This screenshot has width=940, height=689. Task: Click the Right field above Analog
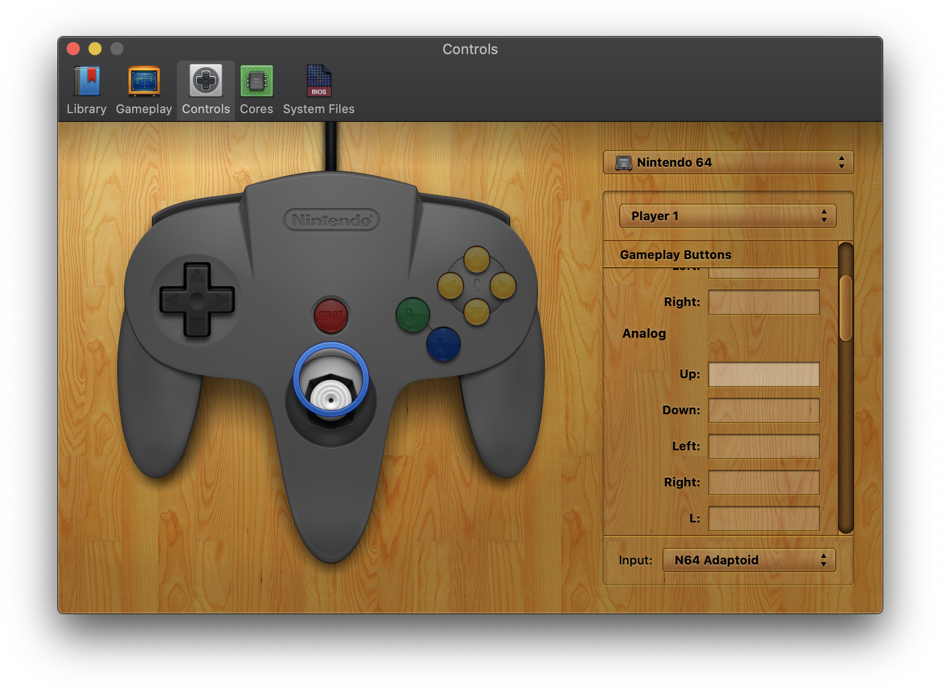click(764, 302)
